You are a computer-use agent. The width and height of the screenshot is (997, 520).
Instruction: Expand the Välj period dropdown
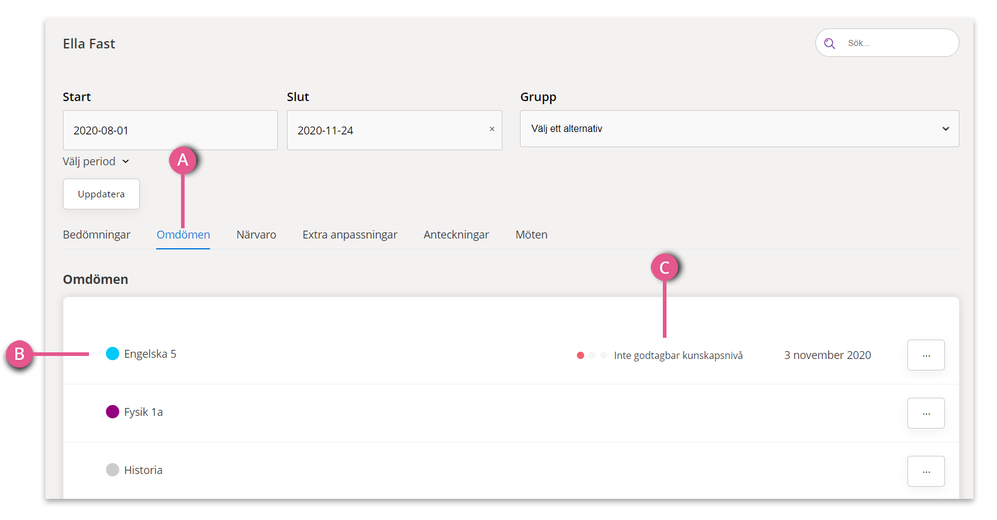[96, 162]
